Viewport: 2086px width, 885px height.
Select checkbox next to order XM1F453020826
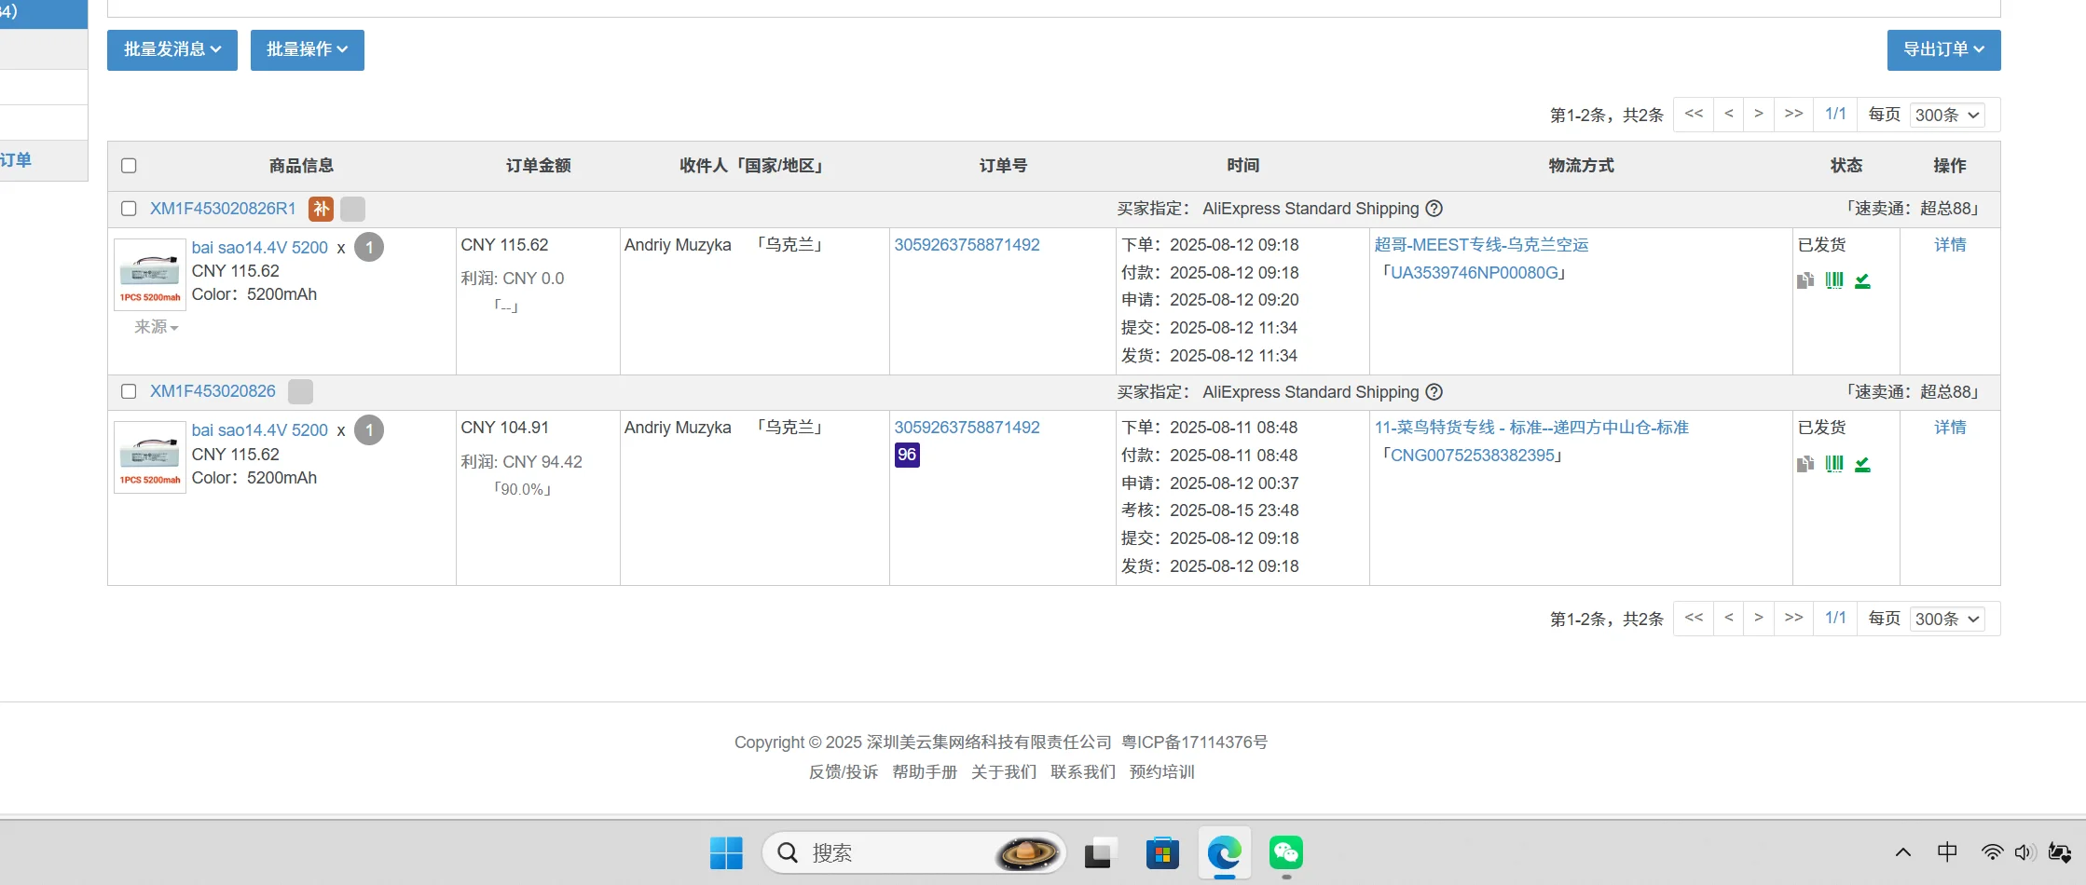129,391
